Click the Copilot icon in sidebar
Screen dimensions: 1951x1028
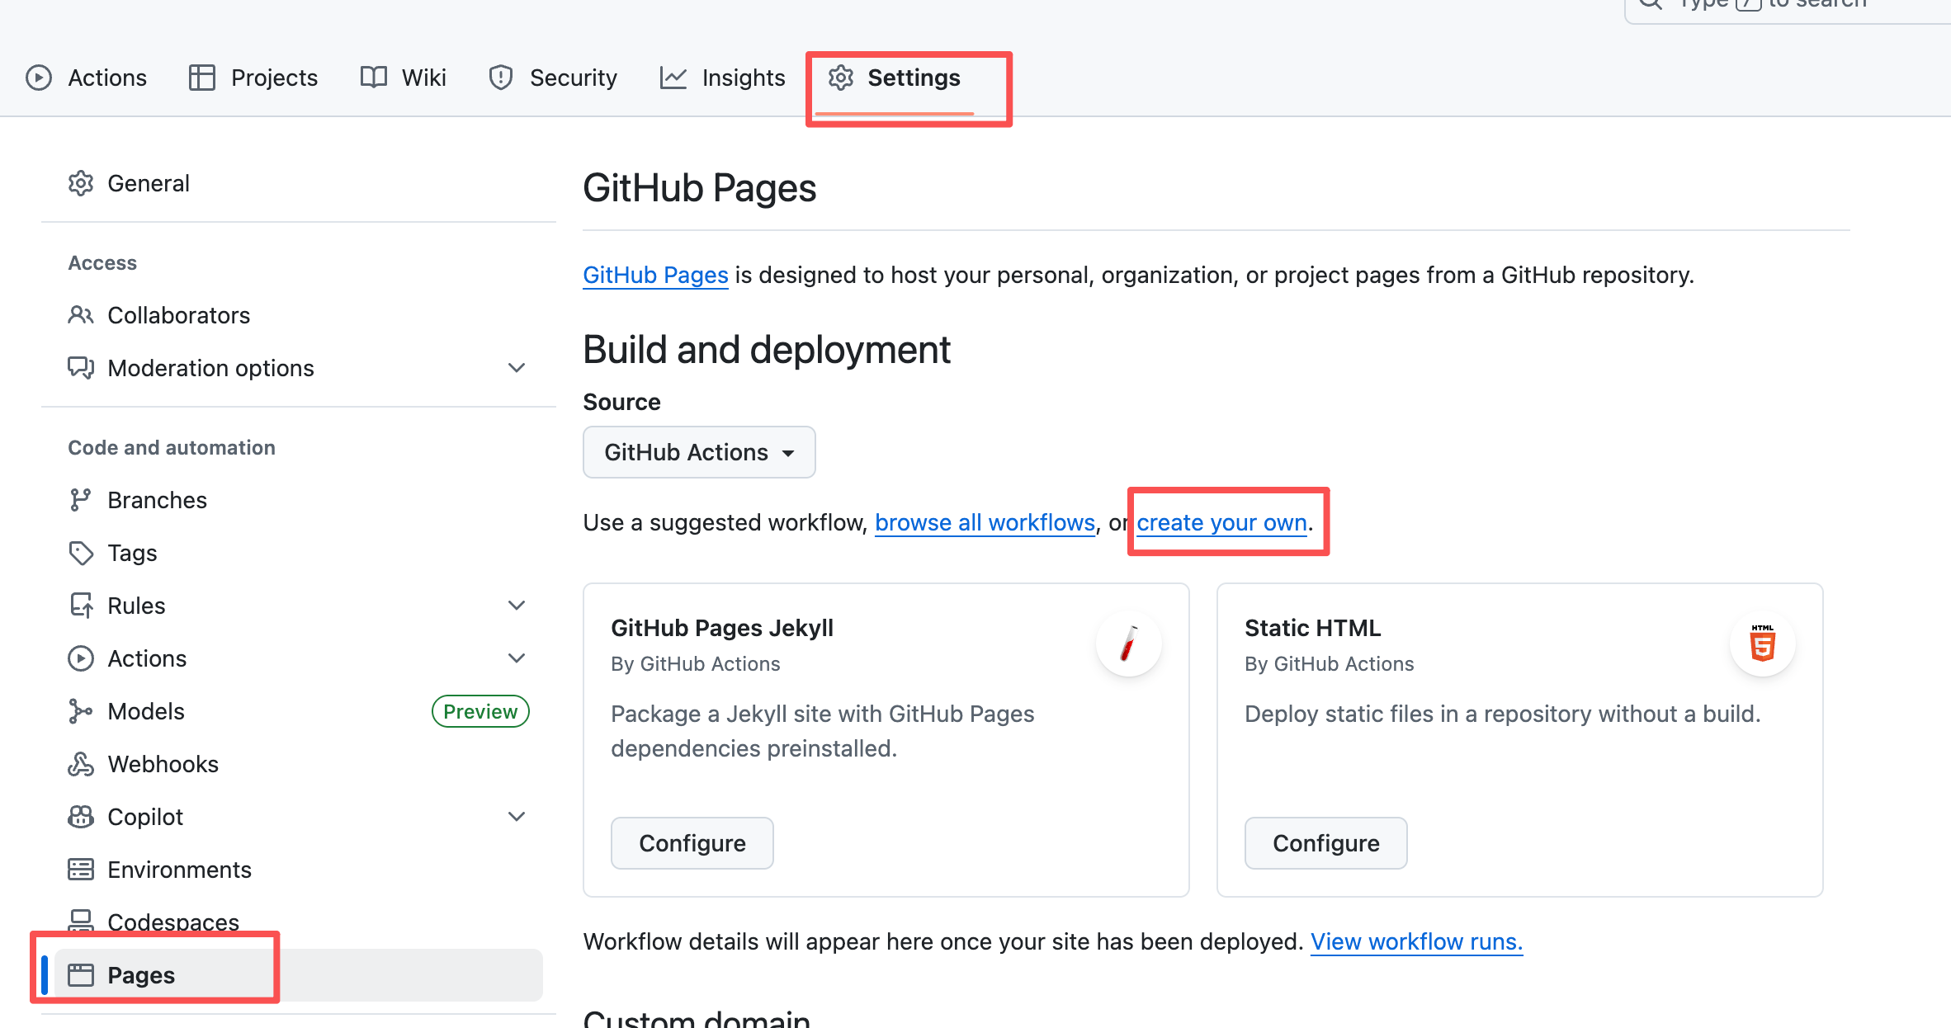(x=80, y=817)
